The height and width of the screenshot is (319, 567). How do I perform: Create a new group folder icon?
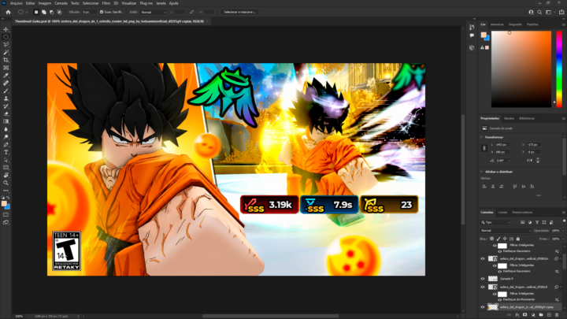[541, 315]
